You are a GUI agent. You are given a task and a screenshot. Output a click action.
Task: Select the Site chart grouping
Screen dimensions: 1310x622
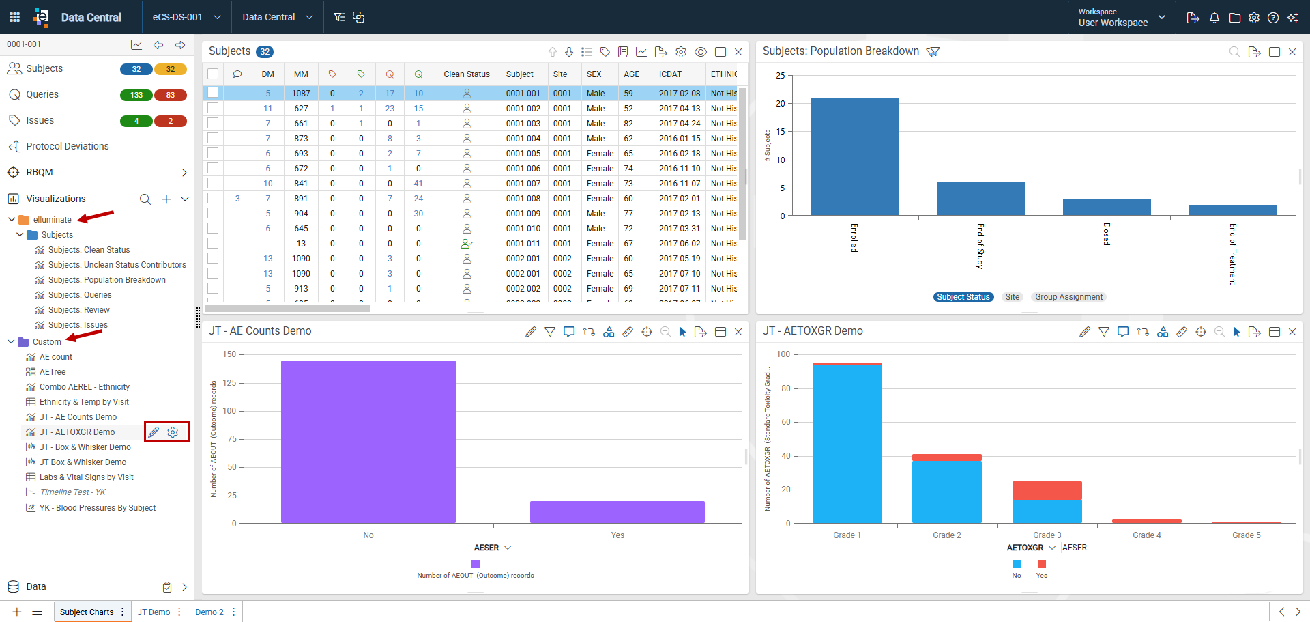[1013, 297]
